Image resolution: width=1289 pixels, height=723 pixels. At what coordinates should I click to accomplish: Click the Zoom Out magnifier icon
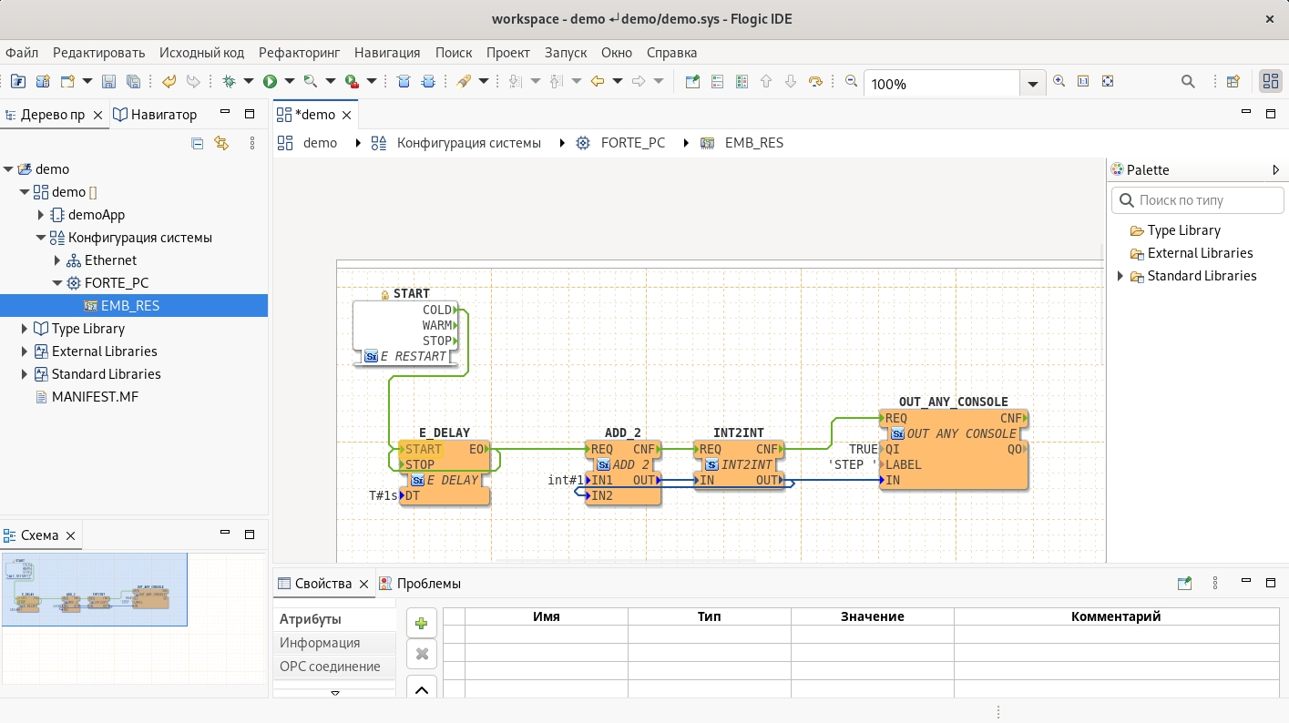click(x=852, y=81)
